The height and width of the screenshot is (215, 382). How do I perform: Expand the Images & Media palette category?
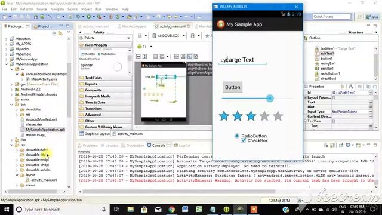click(x=105, y=96)
